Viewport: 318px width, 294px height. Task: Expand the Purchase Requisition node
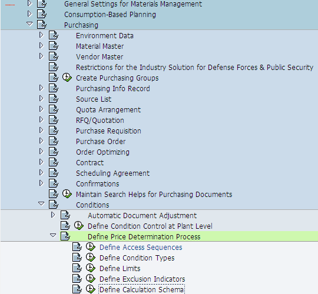click(x=41, y=130)
